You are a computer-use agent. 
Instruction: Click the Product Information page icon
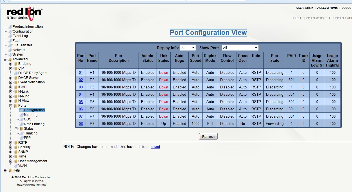pos(10,27)
